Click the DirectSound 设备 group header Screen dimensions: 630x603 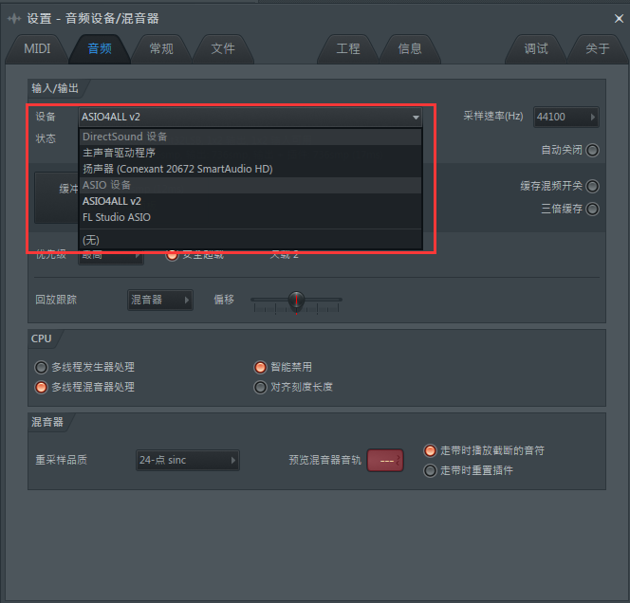251,137
